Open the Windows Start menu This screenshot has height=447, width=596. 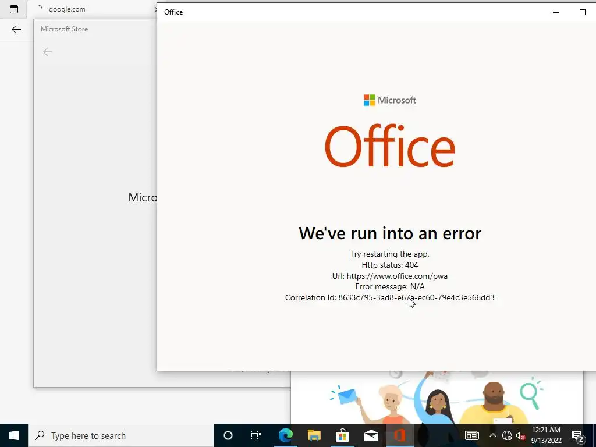(x=14, y=435)
